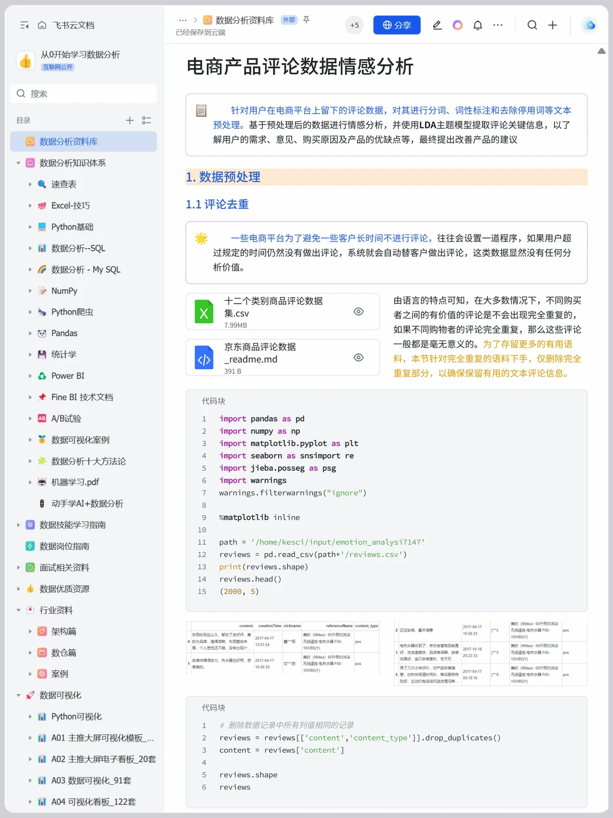The image size is (613, 818).
Task: Open notifications bell icon
Action: click(478, 25)
